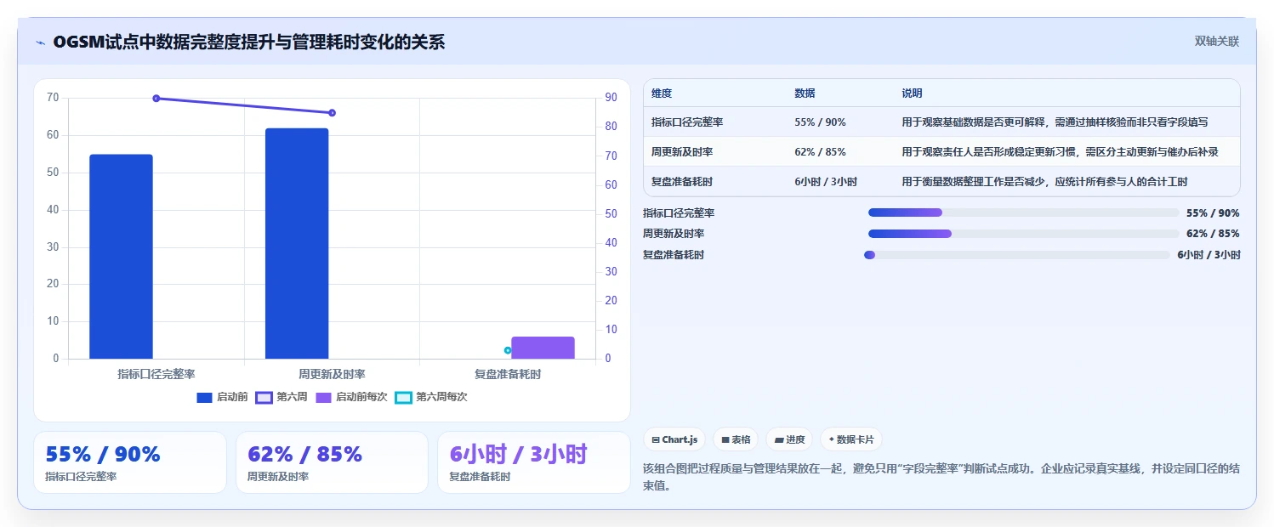Click the 数据卡片 tag
This screenshot has height=527, width=1274.
(x=851, y=439)
